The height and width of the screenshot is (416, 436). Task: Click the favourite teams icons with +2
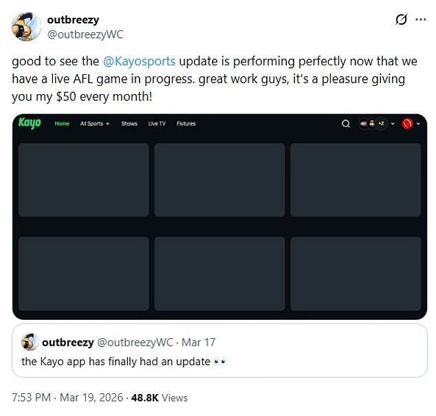(373, 124)
